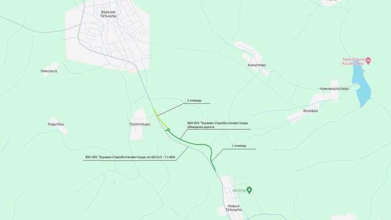Click the База Отдыха 'Косая Степь' text label
391x220 pixels.
pyautogui.click(x=353, y=61)
